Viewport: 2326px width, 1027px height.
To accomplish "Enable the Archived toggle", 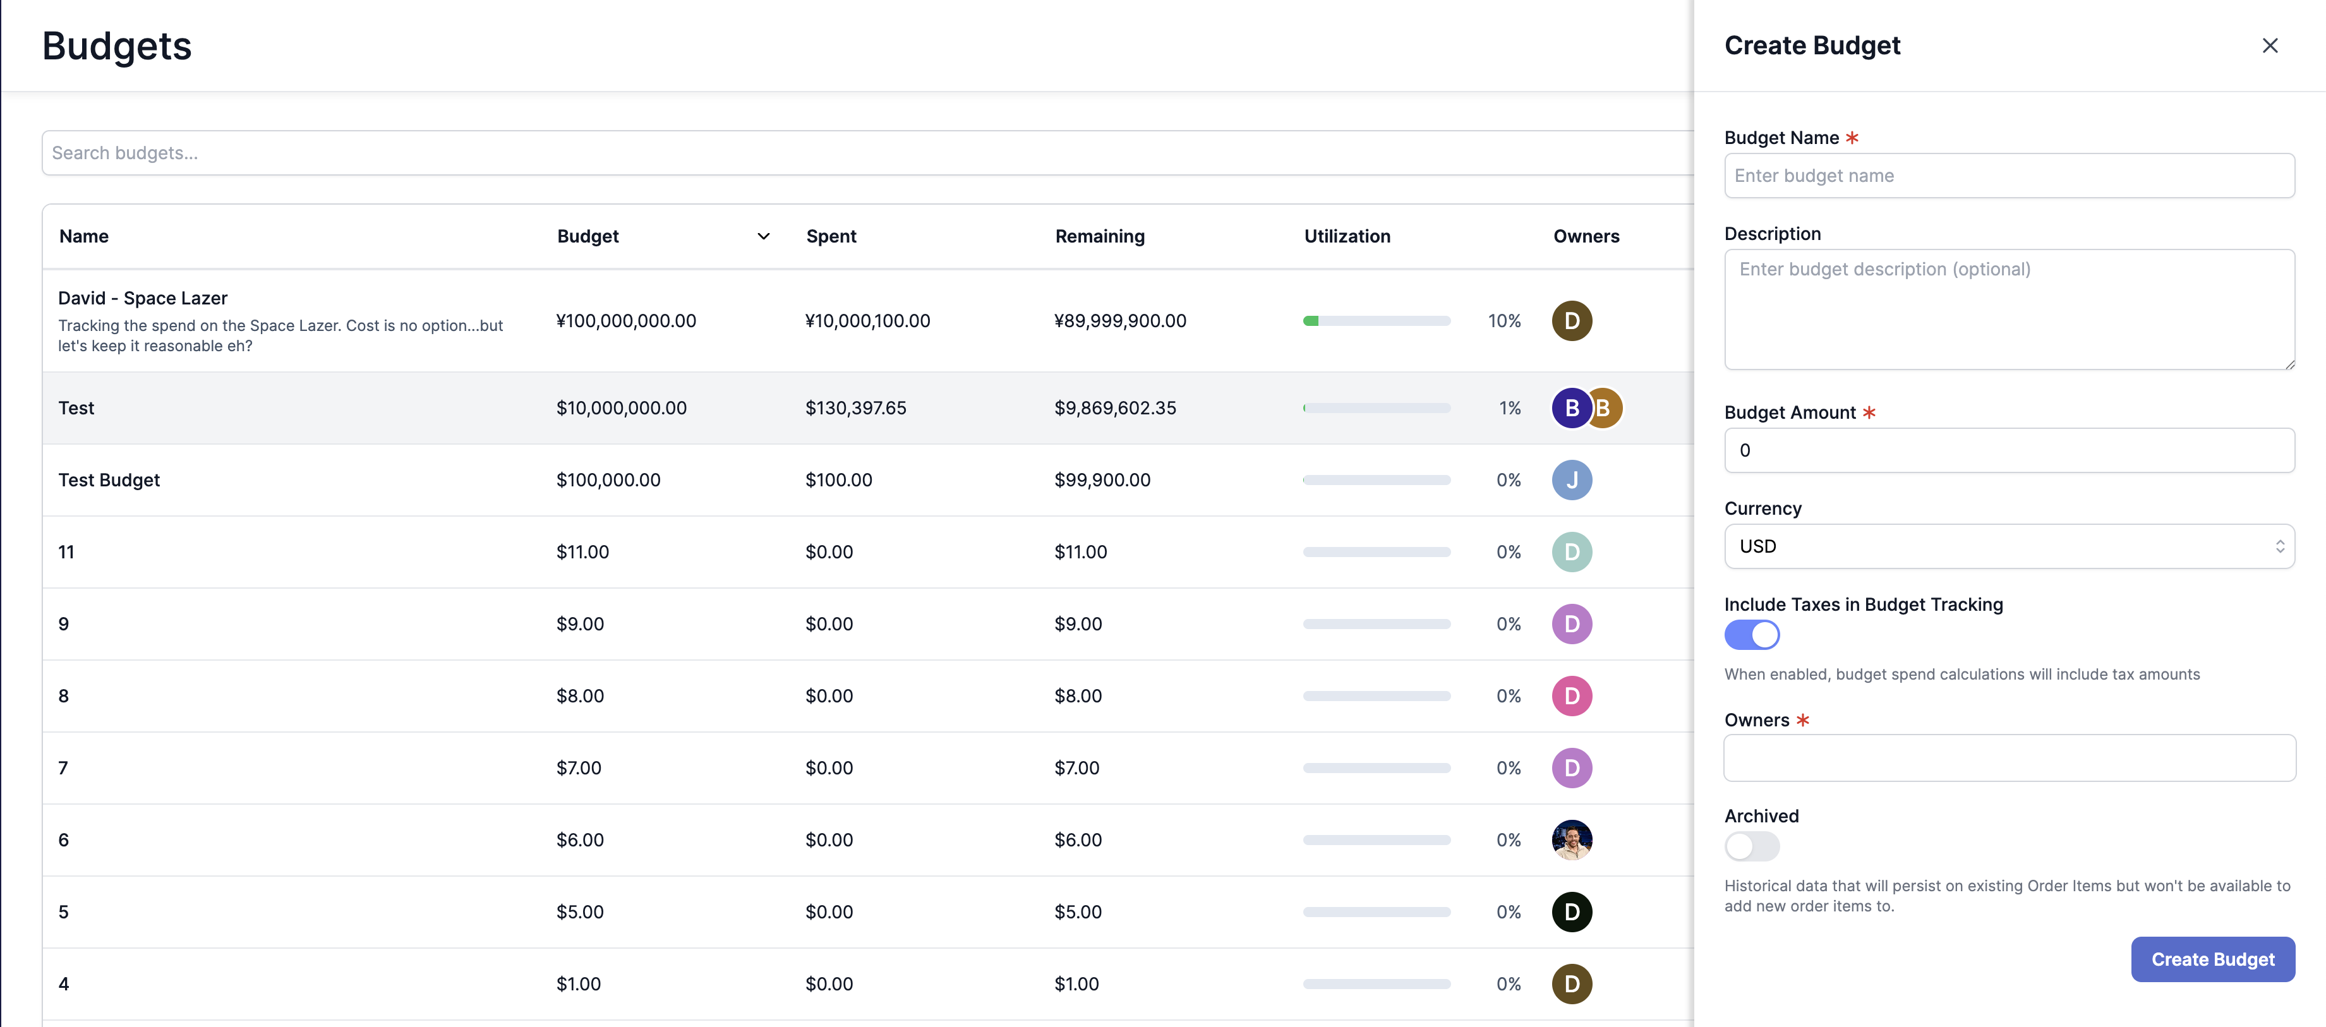I will pos(1751,846).
